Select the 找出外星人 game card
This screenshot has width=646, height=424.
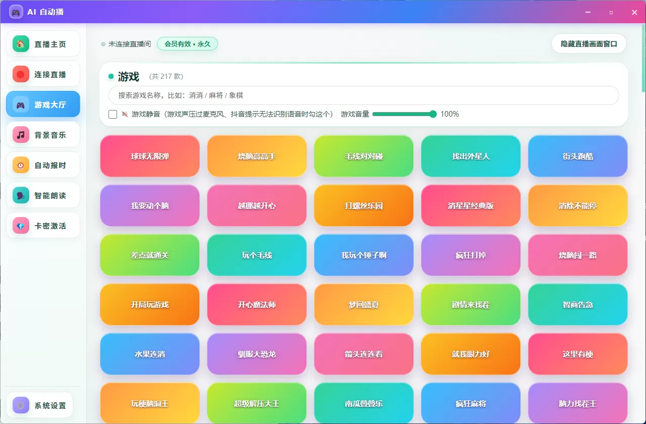pyautogui.click(x=471, y=156)
